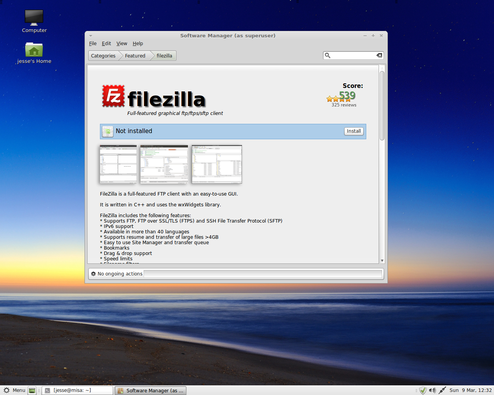Image resolution: width=494 pixels, height=395 pixels.
Task: Open the first FileZilla screenshot thumbnail
Action: point(118,164)
